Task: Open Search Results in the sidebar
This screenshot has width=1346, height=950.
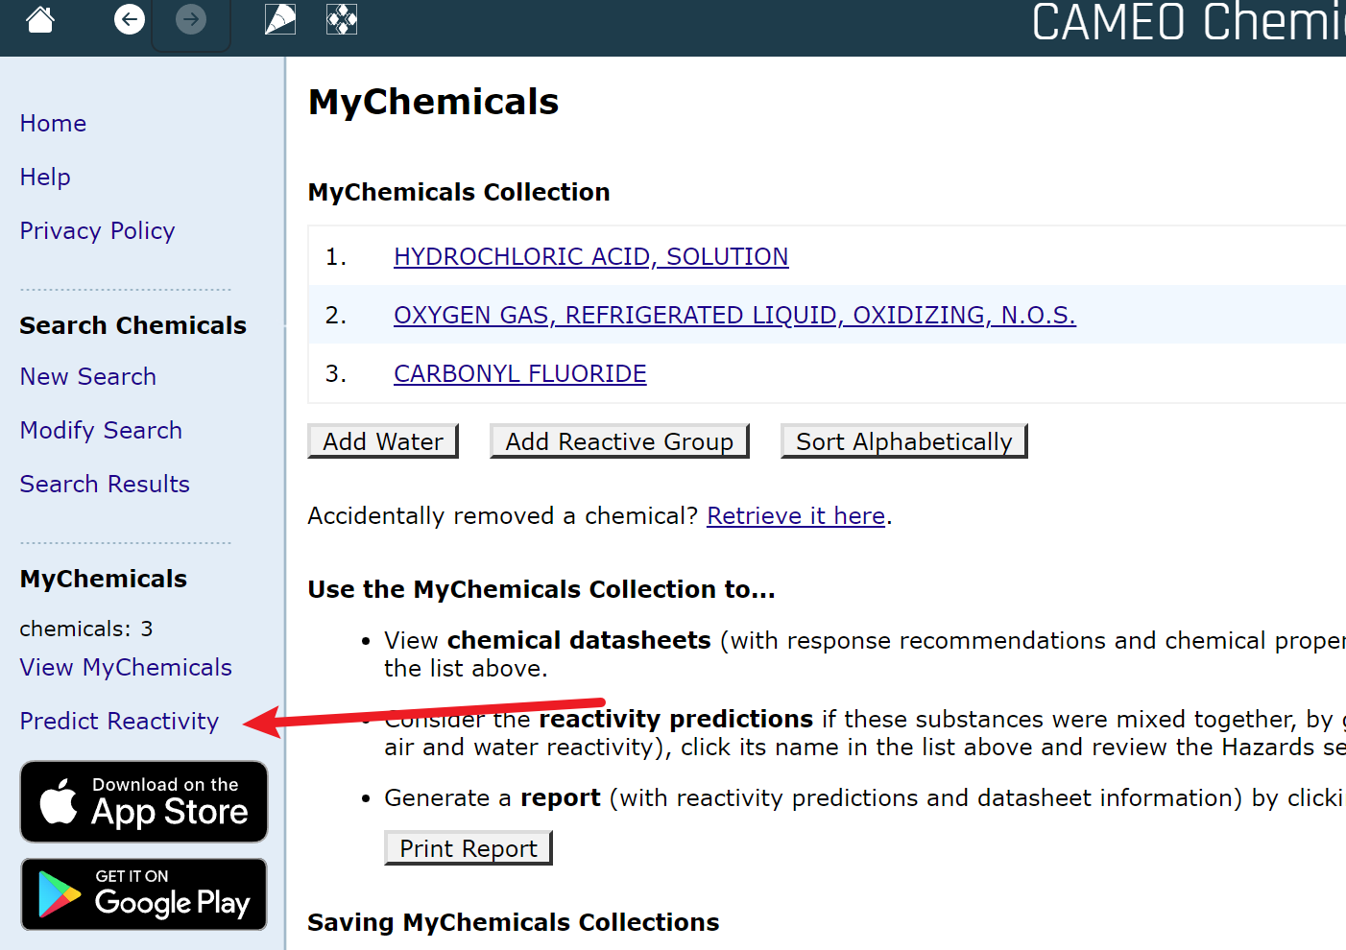Action: 105,485
